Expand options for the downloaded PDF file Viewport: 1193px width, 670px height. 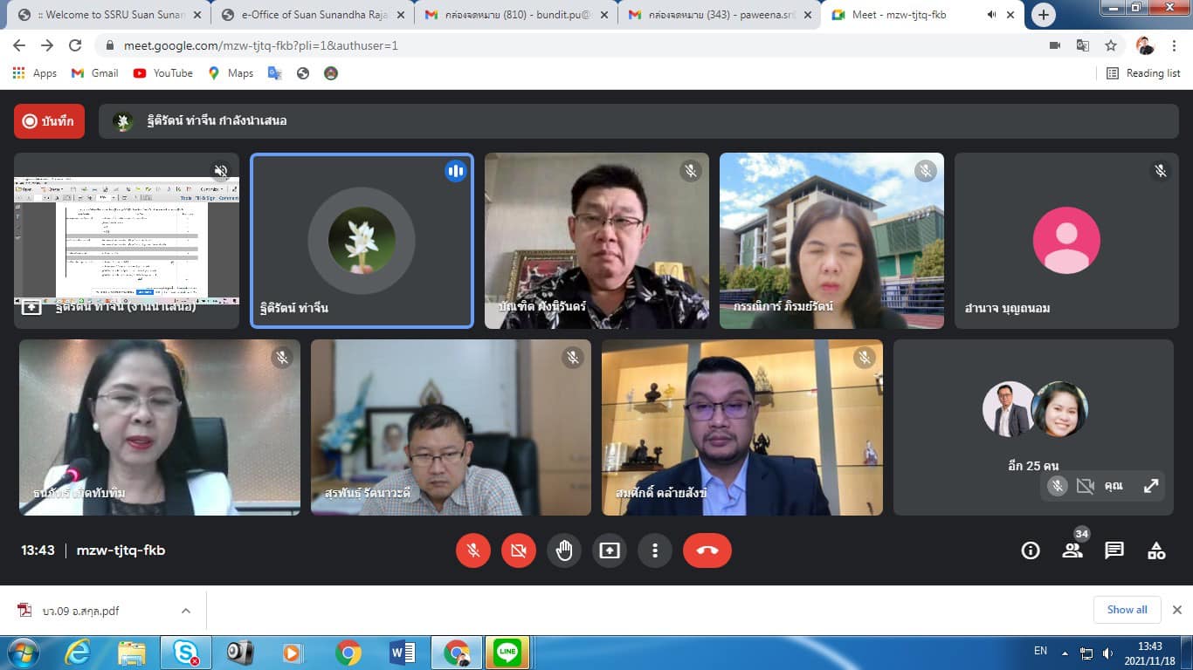click(x=186, y=611)
